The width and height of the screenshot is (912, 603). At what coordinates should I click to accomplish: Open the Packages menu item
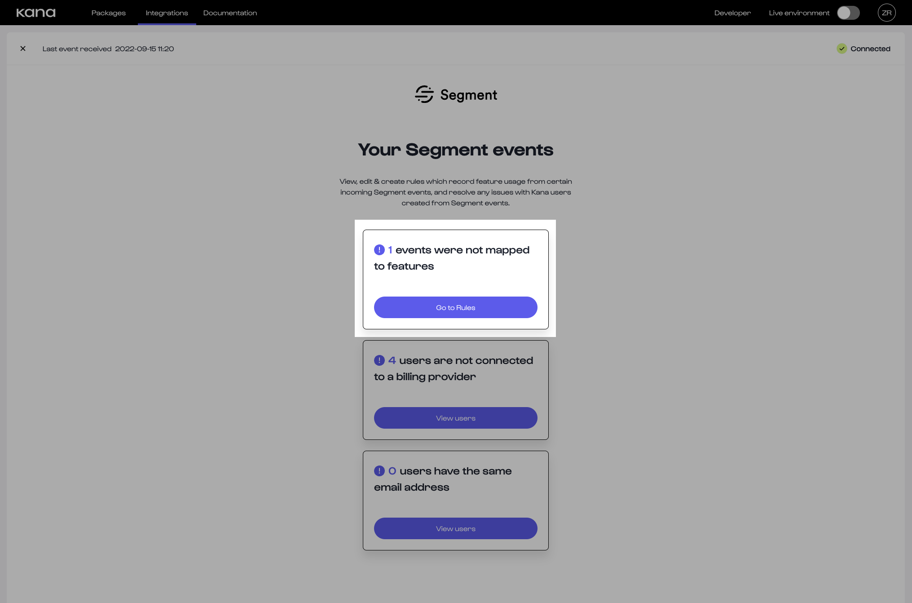(x=108, y=13)
